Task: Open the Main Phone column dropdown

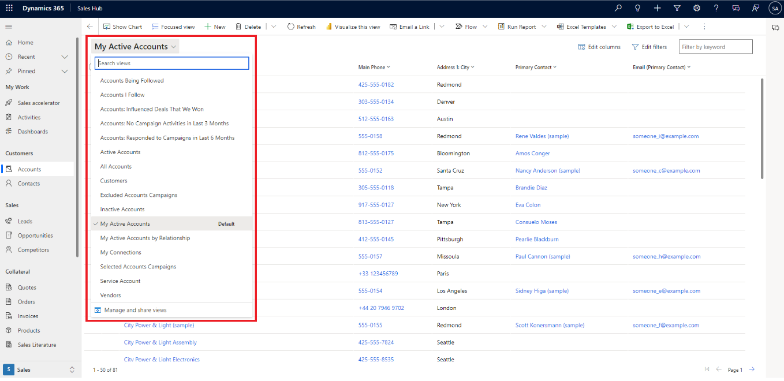Action: 374,67
